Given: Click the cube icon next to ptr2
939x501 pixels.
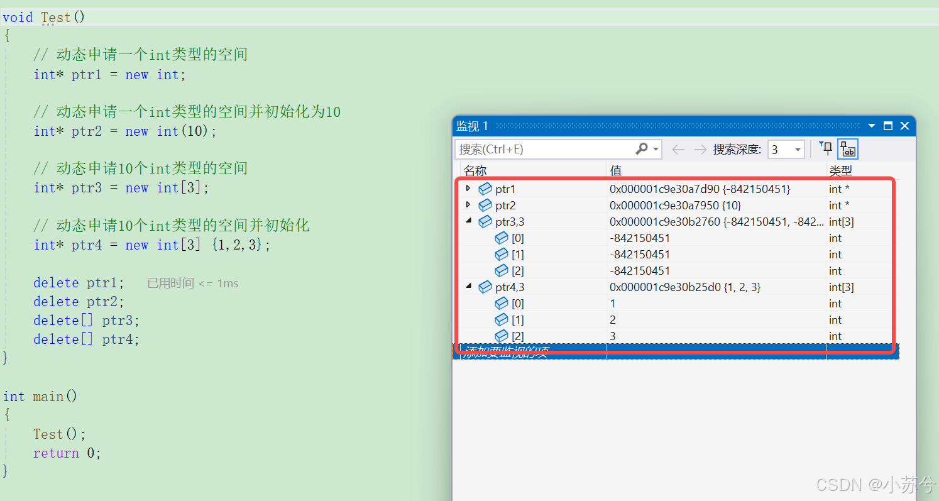Looking at the screenshot, I should pyautogui.click(x=485, y=205).
